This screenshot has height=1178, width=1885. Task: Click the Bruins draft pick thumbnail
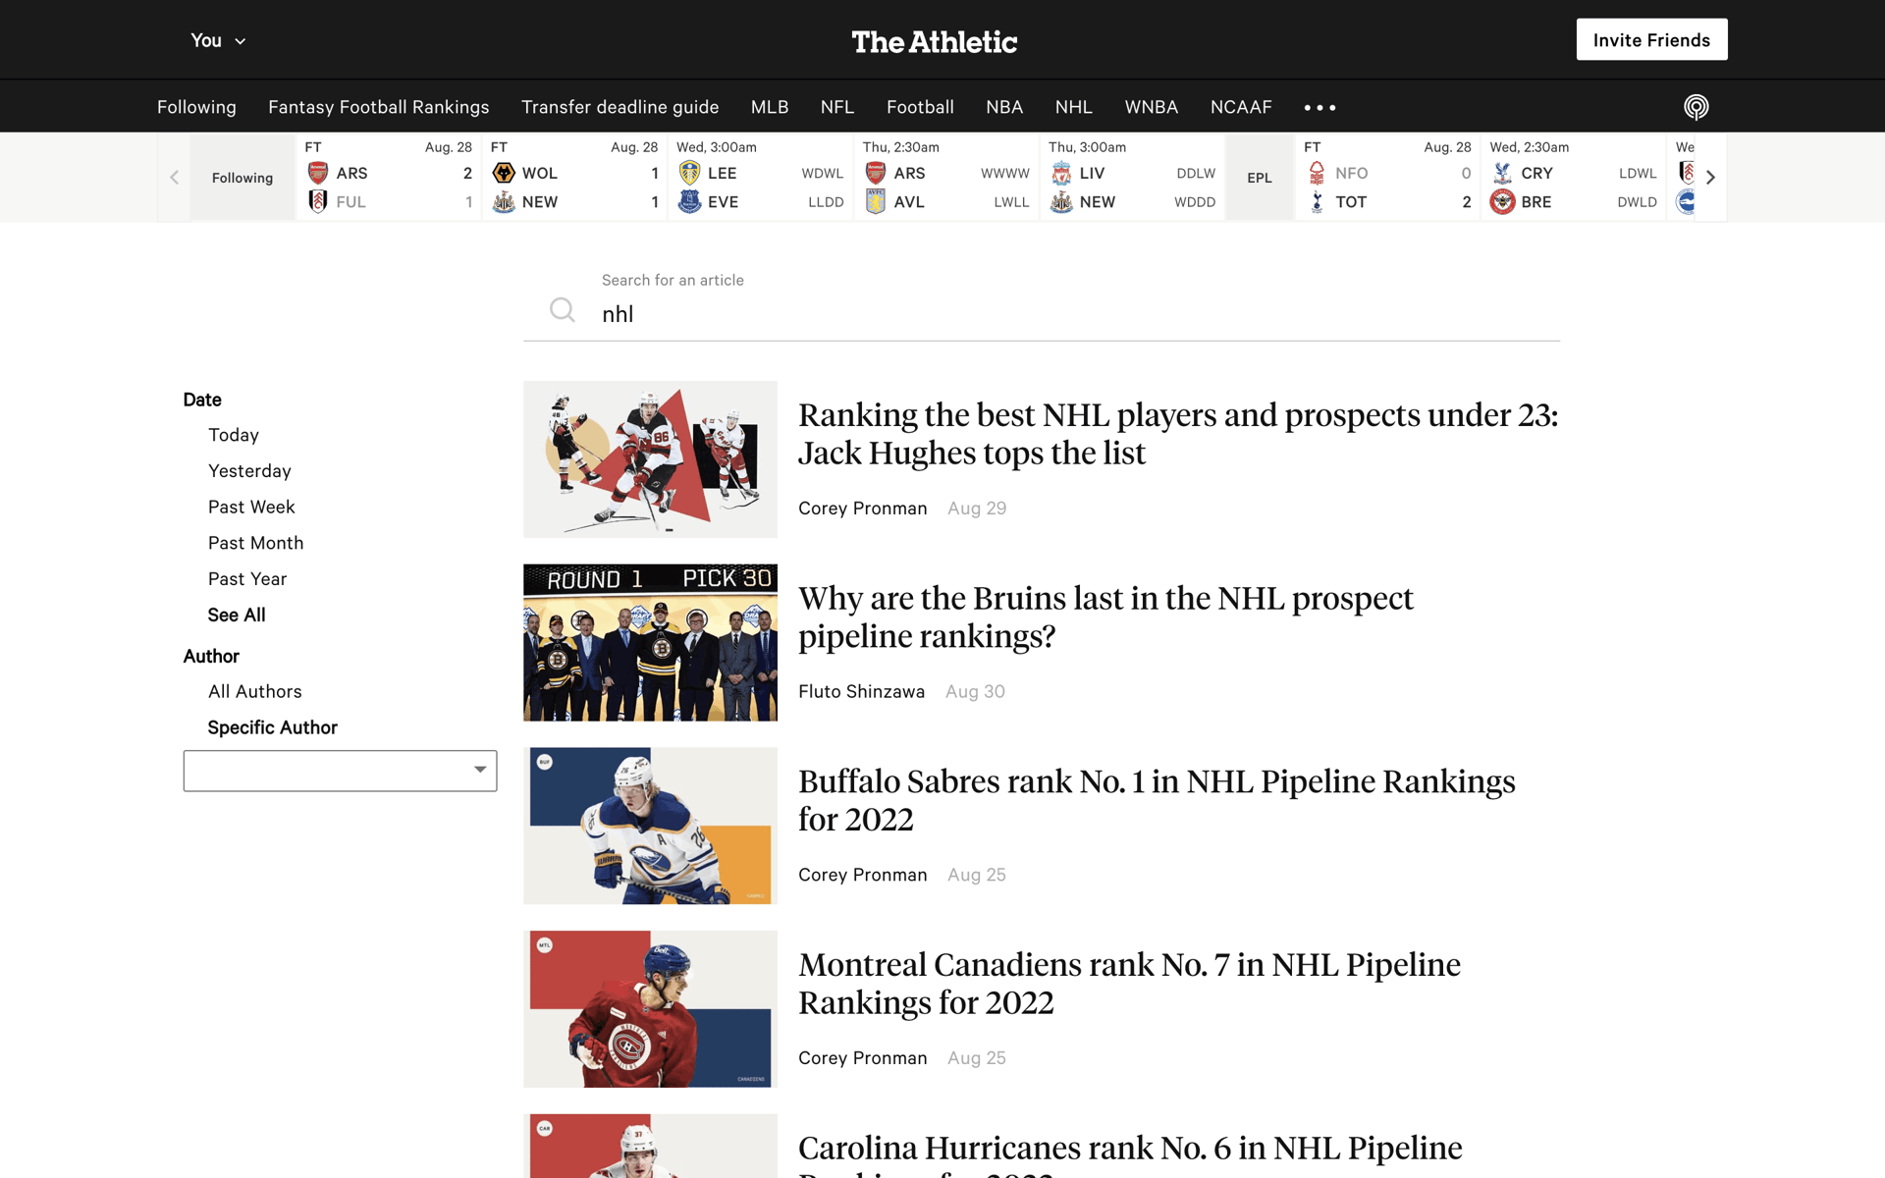[650, 643]
